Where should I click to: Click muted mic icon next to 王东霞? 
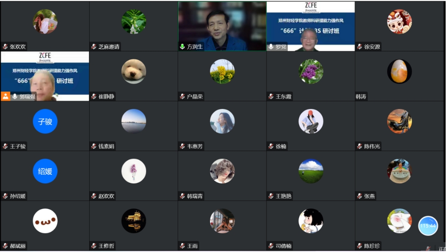tap(271, 96)
